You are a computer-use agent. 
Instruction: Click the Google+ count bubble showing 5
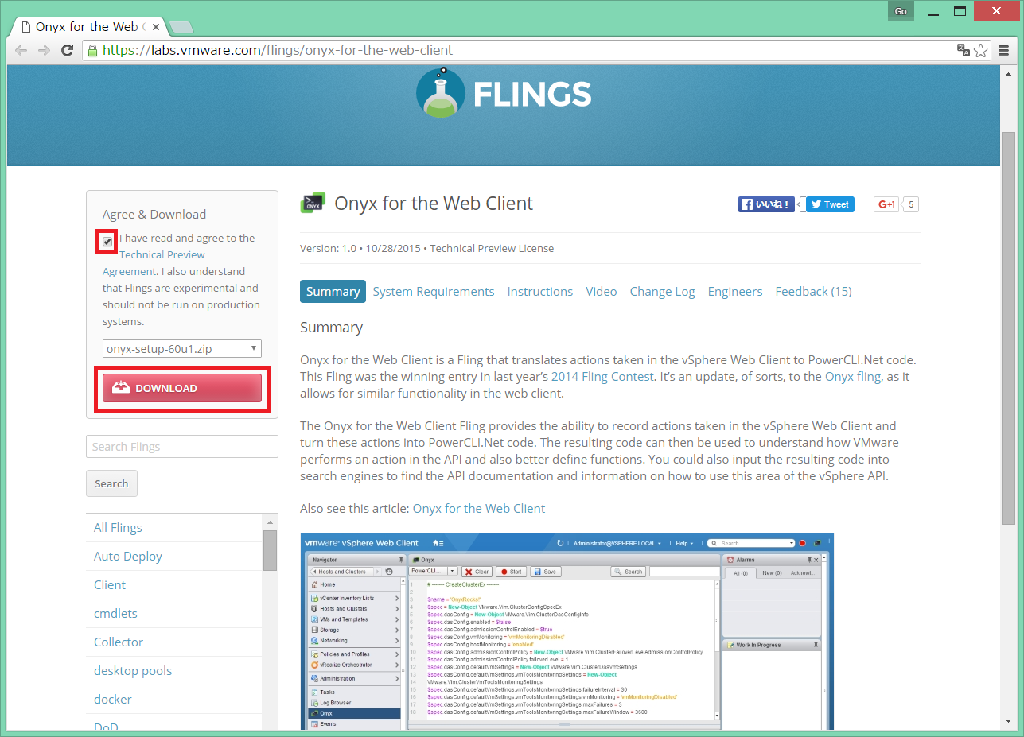click(x=912, y=204)
